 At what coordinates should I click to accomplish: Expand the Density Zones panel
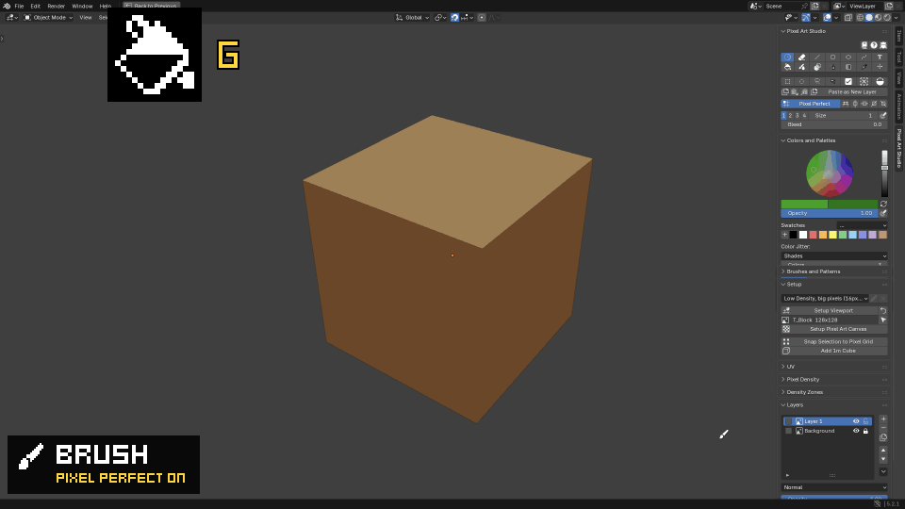coord(783,392)
